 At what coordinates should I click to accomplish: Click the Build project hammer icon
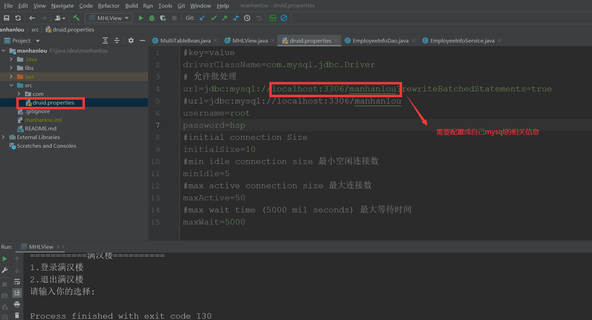(x=76, y=18)
